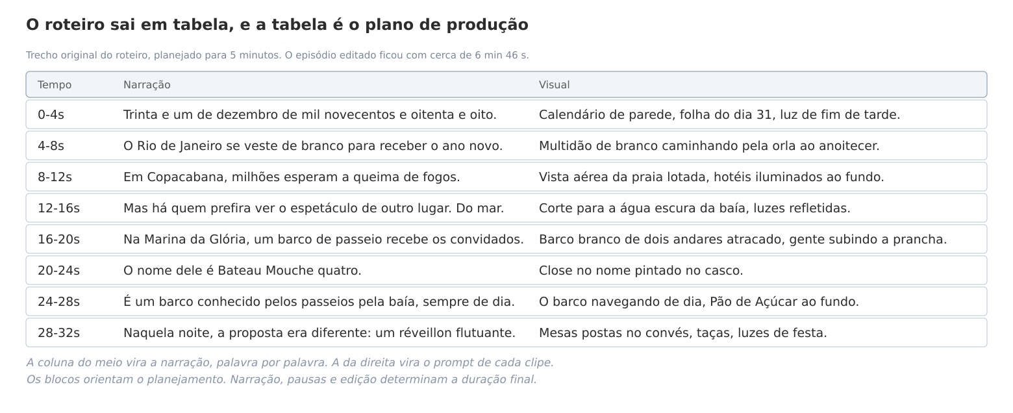Image resolution: width=1013 pixels, height=413 pixels.
Task: Click narration about Rio vestido de branco
Action: (x=313, y=146)
